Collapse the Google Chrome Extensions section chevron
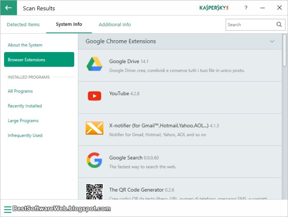 point(272,41)
